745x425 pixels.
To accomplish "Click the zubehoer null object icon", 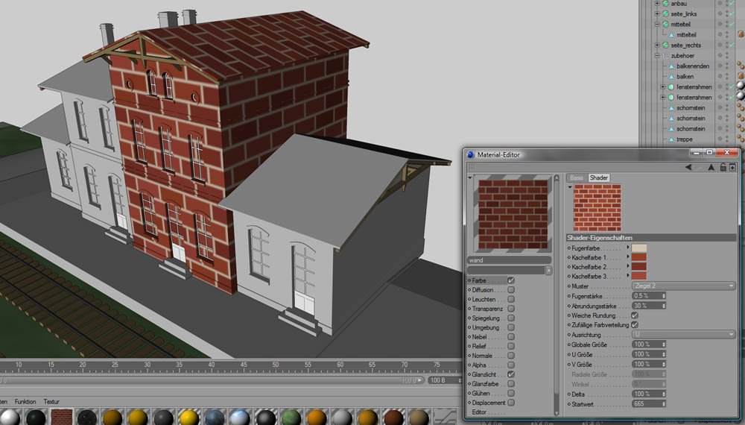I will click(665, 56).
